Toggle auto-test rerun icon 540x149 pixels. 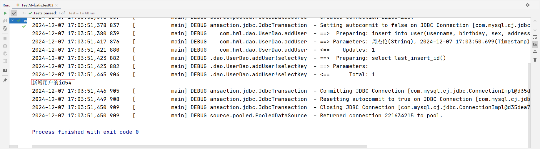(5, 28)
